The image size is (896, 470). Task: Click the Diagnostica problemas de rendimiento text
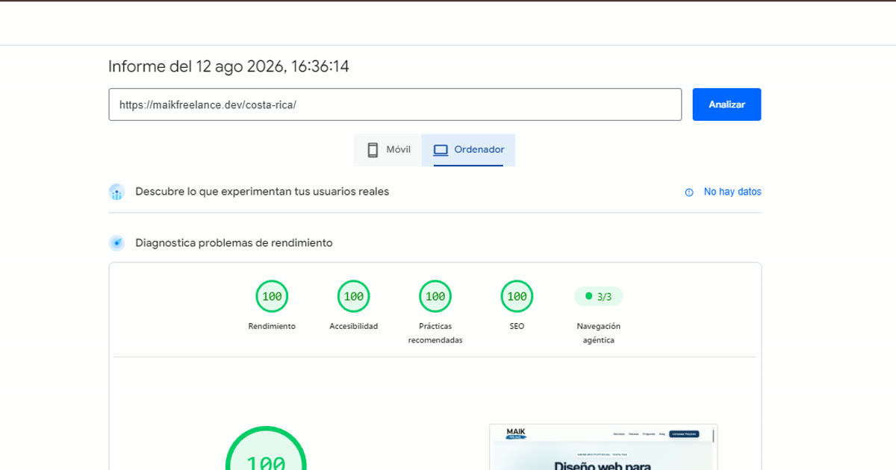pyautogui.click(x=234, y=242)
